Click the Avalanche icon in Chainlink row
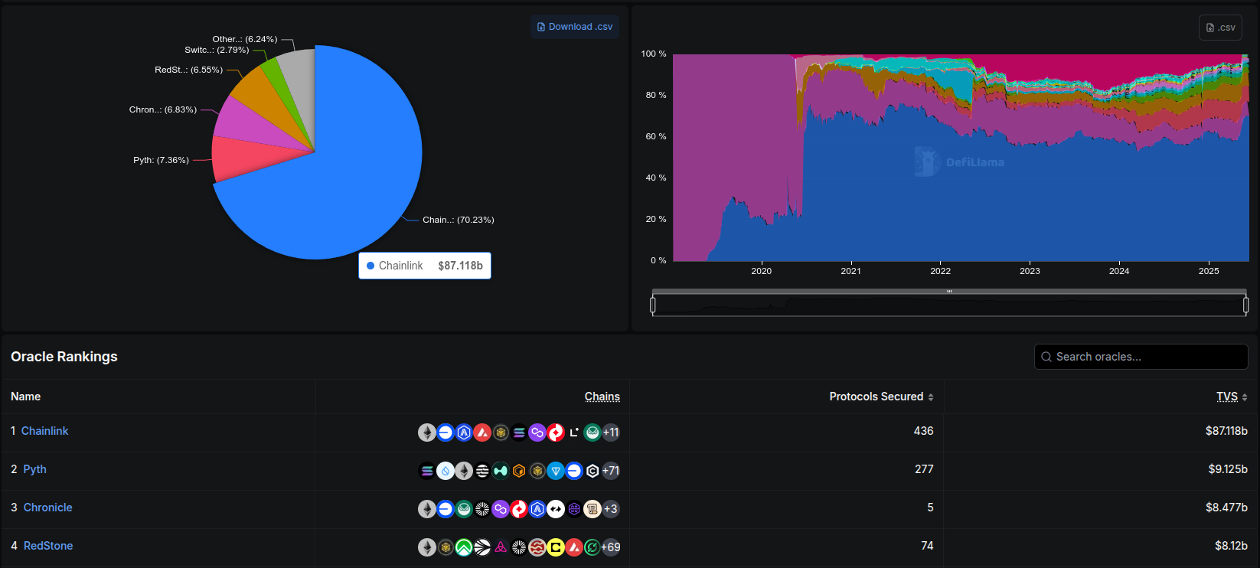Screen dimensions: 1260x568 [x=482, y=433]
